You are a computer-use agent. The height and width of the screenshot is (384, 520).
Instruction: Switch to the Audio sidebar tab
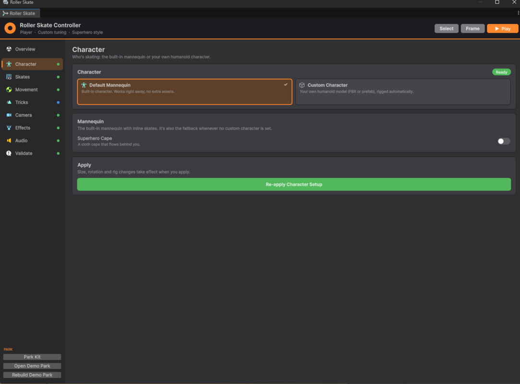tap(32, 141)
